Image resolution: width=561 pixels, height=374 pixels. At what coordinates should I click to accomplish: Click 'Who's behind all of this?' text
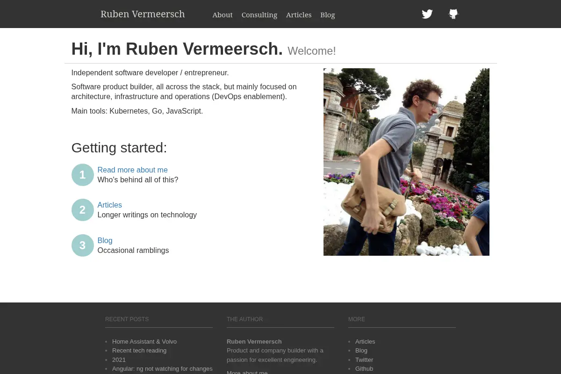click(138, 180)
